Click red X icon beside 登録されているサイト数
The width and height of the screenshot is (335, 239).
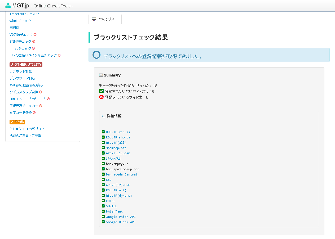[x=101, y=97]
